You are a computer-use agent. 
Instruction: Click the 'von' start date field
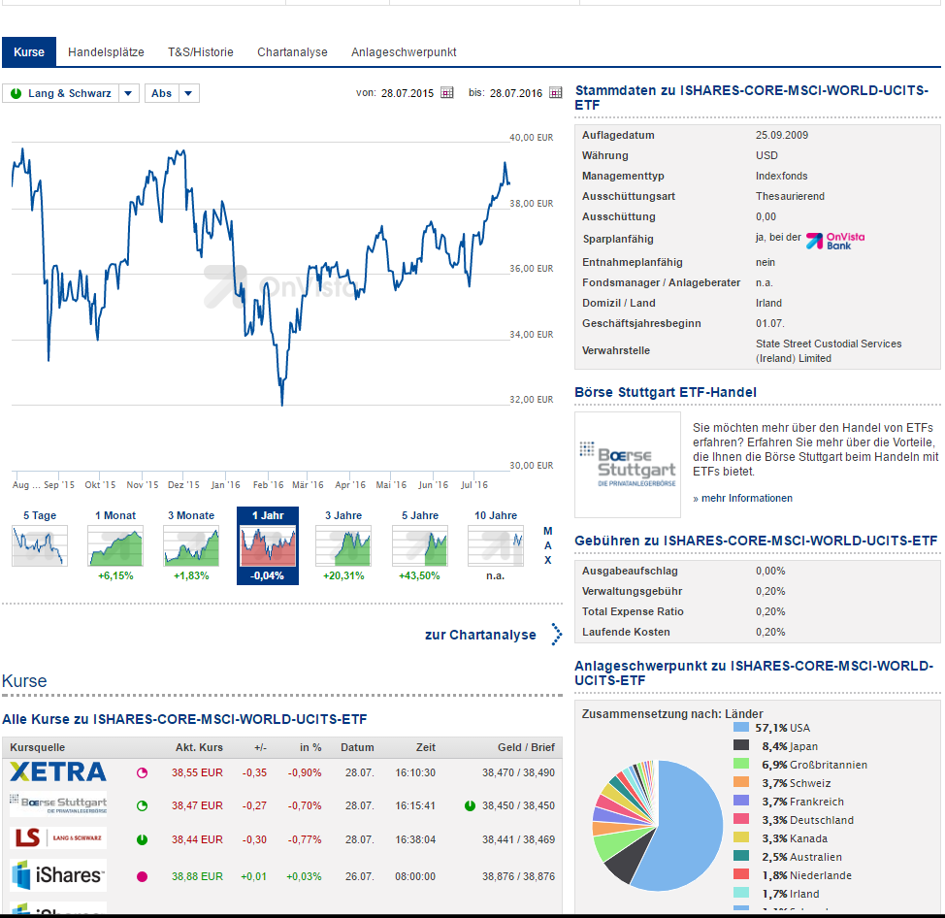pos(407,93)
